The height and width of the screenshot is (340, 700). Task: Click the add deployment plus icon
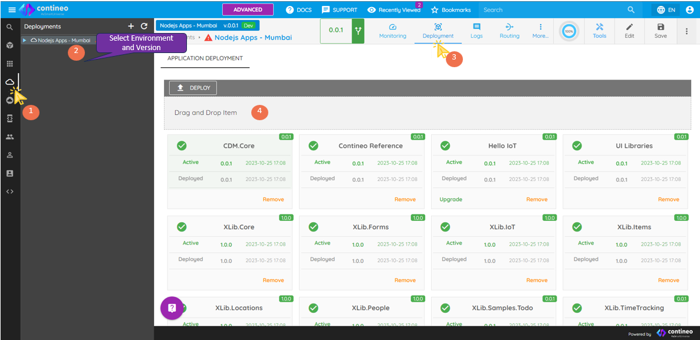pyautogui.click(x=131, y=27)
